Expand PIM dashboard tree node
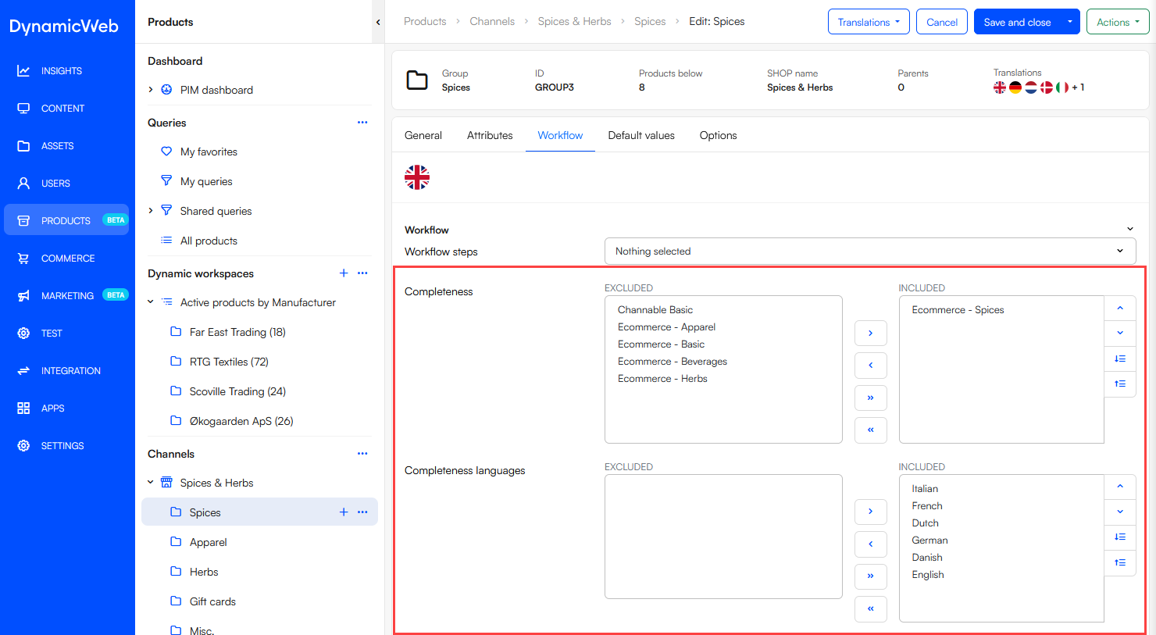The height and width of the screenshot is (635, 1156). [x=151, y=90]
